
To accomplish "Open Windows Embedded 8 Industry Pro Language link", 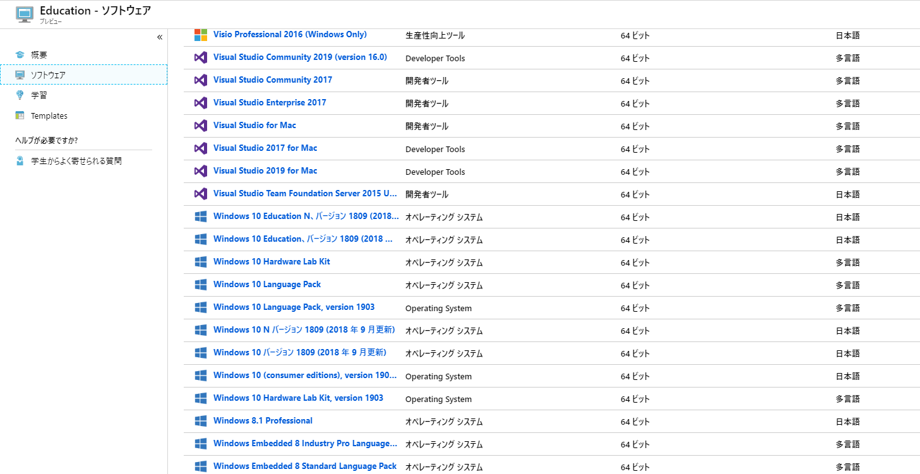I will (306, 444).
